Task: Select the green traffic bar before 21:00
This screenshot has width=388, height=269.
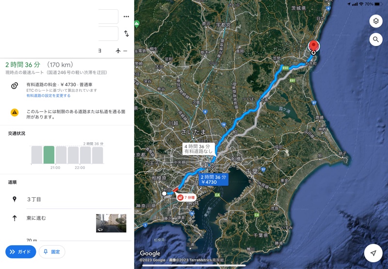Action: [x=49, y=155]
